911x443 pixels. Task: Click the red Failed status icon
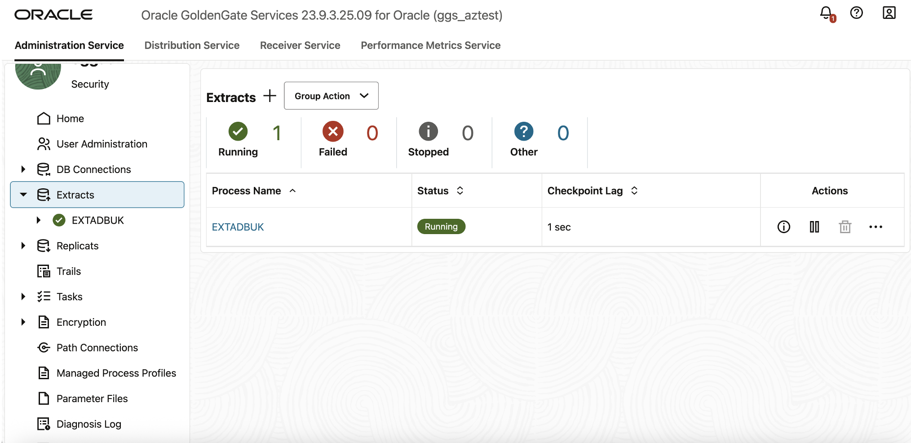click(333, 132)
